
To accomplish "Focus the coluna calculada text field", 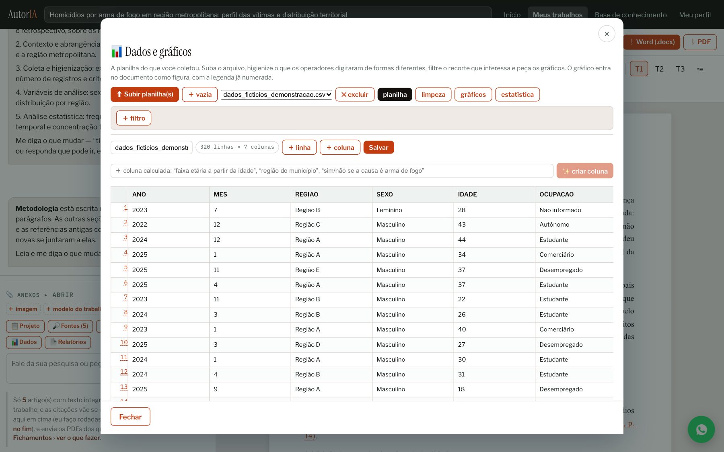I will click(332, 171).
